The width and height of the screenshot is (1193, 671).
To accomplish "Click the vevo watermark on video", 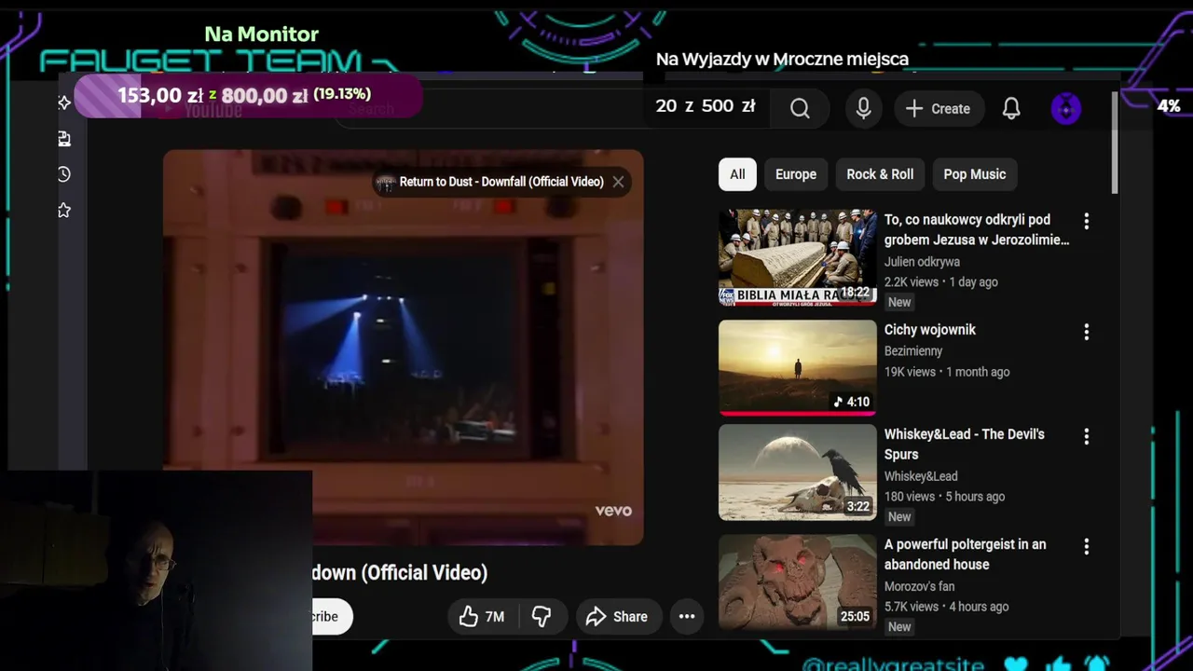I will (613, 511).
